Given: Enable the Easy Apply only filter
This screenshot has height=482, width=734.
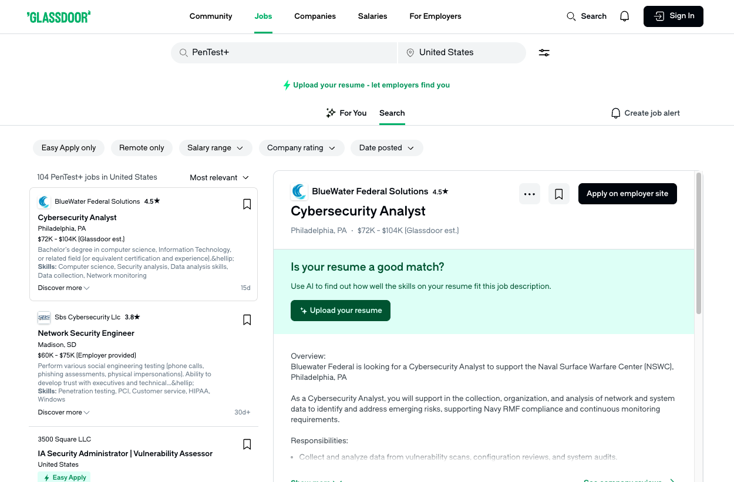Looking at the screenshot, I should 68,147.
